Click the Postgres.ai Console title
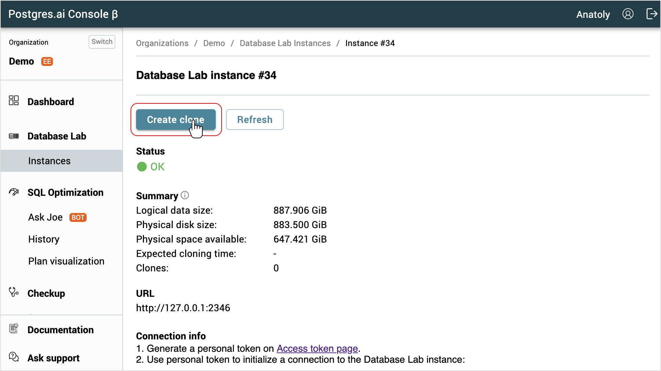Screen dimensions: 661x371 tap(63, 14)
